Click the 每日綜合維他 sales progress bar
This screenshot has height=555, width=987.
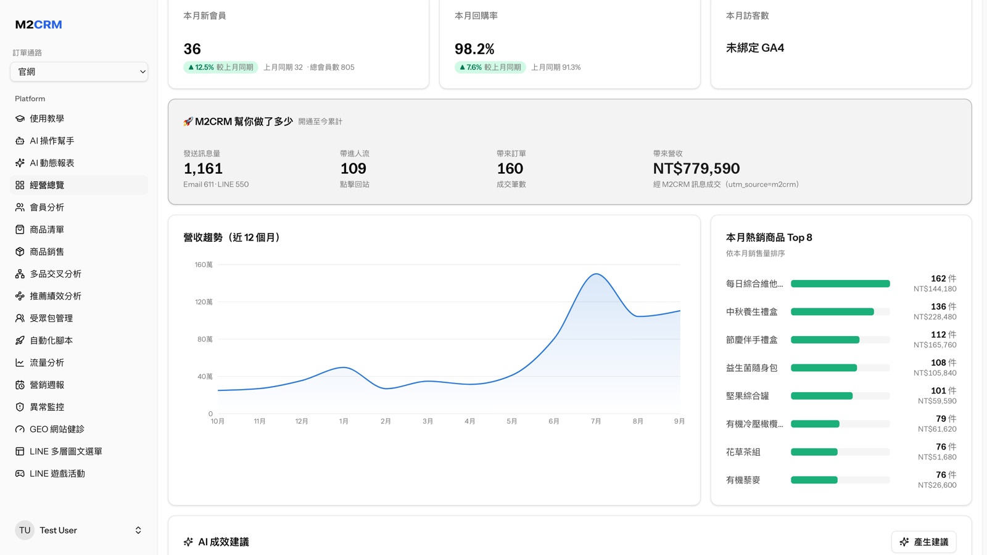click(840, 284)
